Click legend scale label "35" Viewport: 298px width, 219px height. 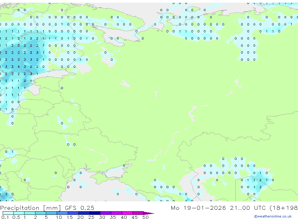113,217
